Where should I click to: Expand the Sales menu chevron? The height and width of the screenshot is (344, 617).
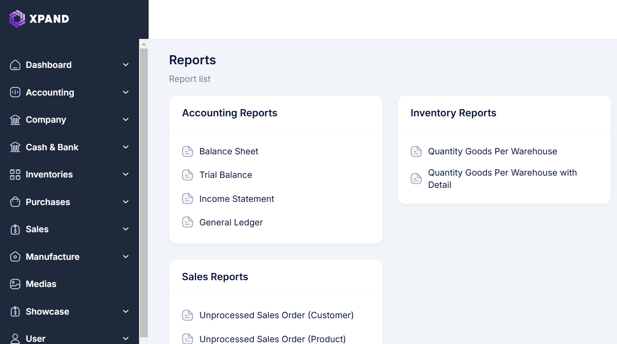pos(126,229)
